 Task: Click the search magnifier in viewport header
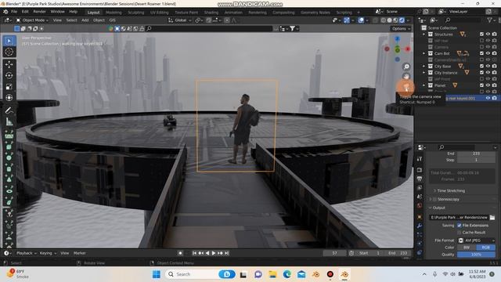(149, 29)
